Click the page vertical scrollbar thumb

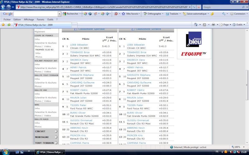click(x=247, y=85)
